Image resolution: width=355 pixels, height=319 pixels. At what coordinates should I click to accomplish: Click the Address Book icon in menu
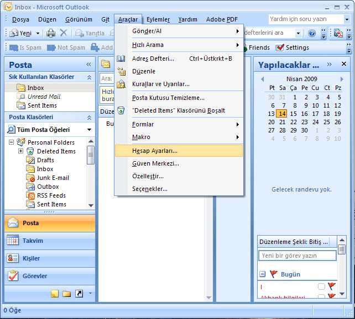(x=121, y=59)
